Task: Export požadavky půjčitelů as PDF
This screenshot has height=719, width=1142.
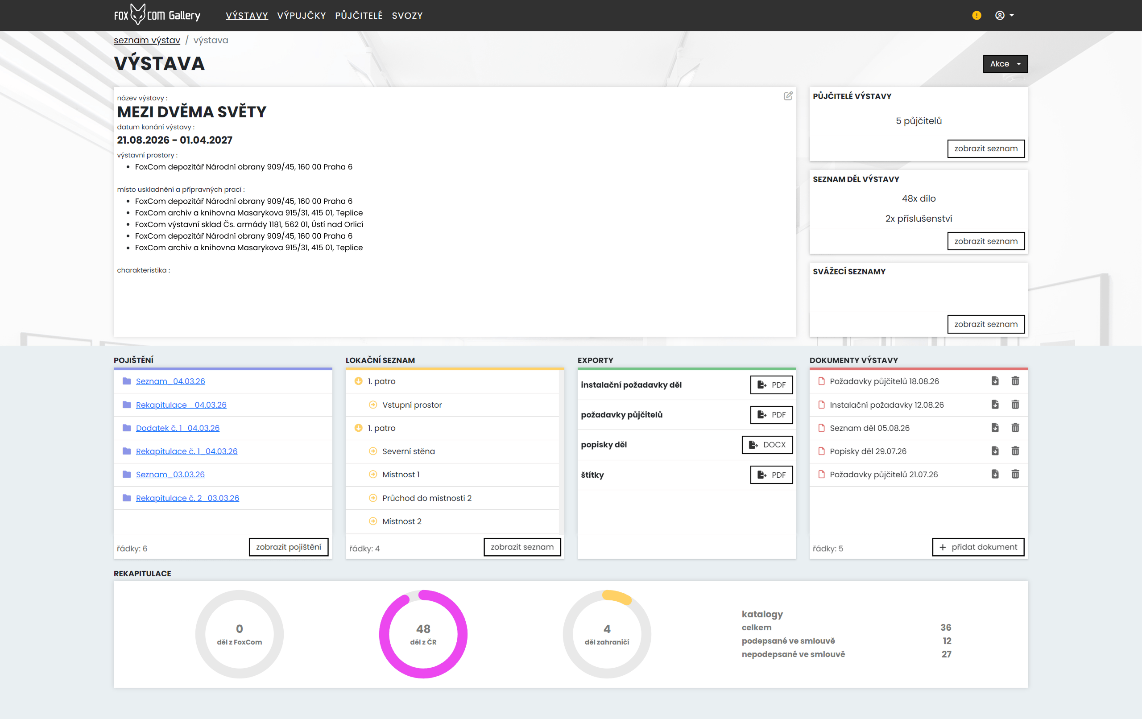Action: coord(771,414)
